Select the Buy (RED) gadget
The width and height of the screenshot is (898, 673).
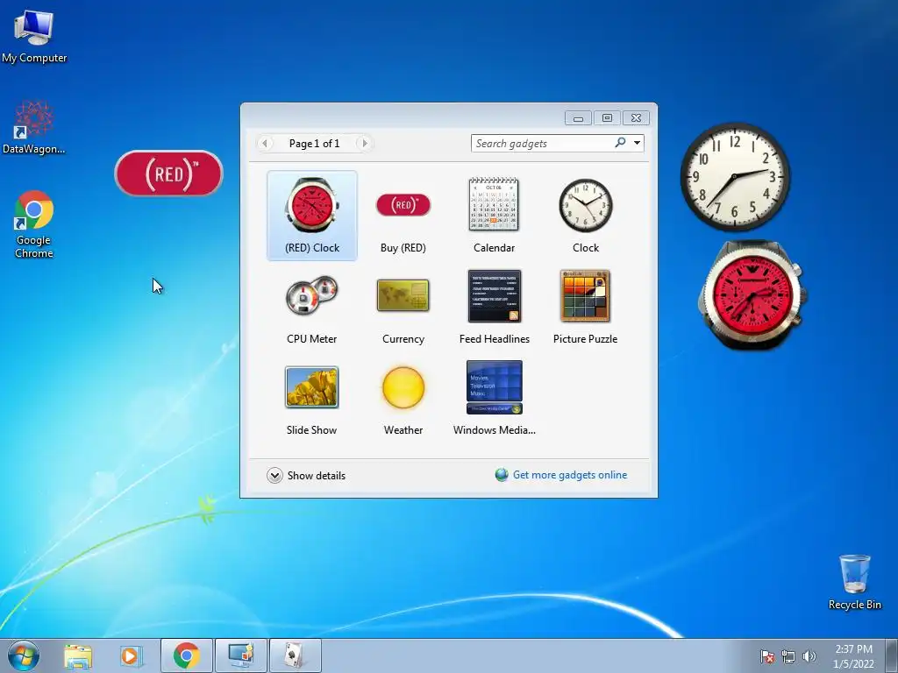pos(403,216)
